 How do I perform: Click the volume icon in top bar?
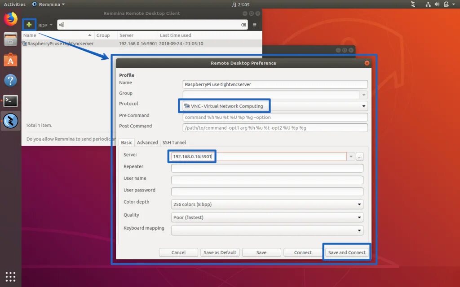click(437, 4)
